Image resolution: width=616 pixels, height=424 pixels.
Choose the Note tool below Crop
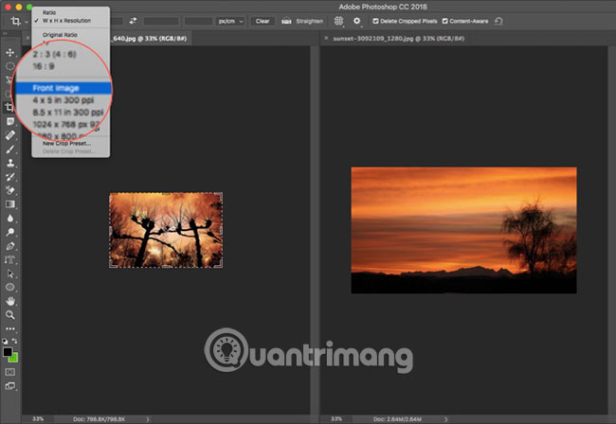pyautogui.click(x=10, y=121)
